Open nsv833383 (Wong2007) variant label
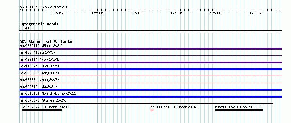The height and width of the screenshot is (123, 291). point(39,73)
